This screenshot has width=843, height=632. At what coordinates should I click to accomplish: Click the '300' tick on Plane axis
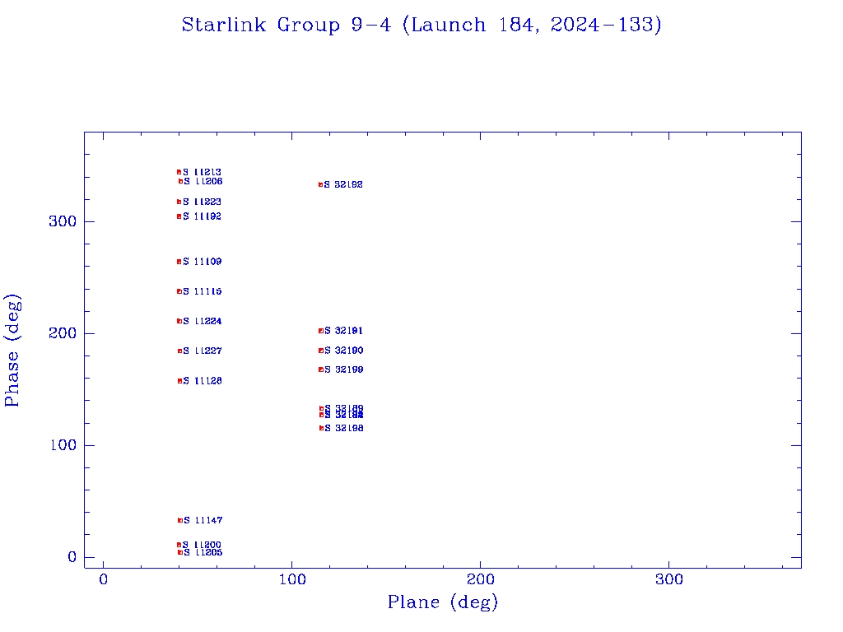click(668, 579)
